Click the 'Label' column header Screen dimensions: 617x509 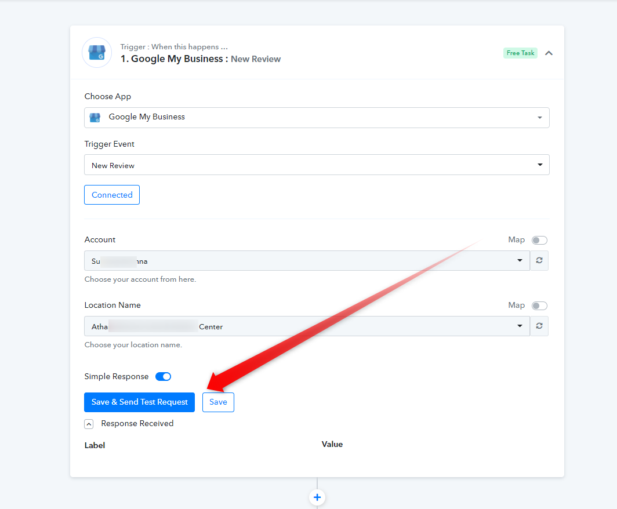95,445
